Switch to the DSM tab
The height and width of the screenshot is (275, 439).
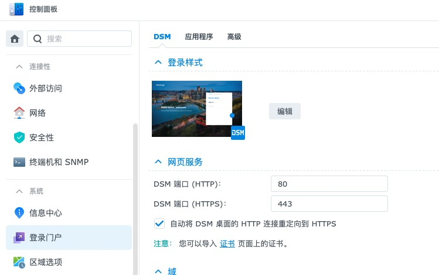tap(162, 37)
